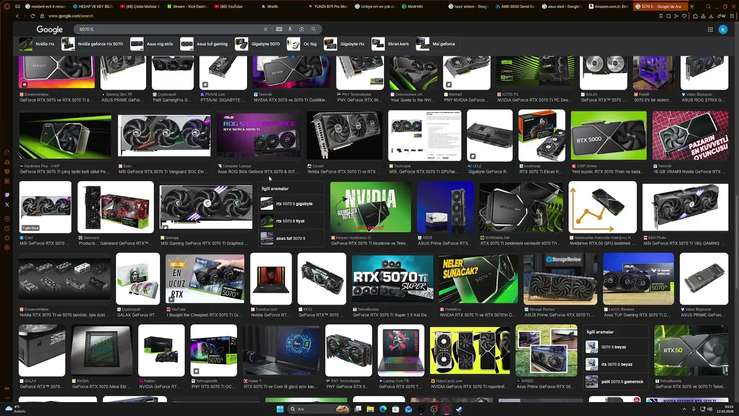This screenshot has width=739, height=416.
Task: Open the RTX 5000 CHIP Online thumbnail
Action: tap(609, 135)
